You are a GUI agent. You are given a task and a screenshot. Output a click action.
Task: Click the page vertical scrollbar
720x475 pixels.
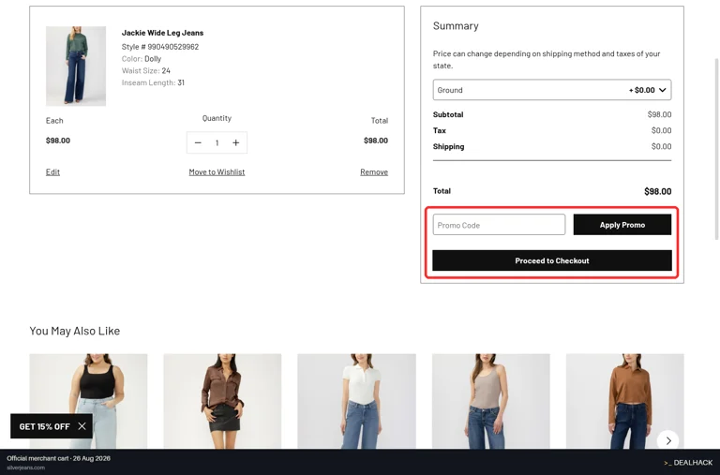(x=717, y=149)
